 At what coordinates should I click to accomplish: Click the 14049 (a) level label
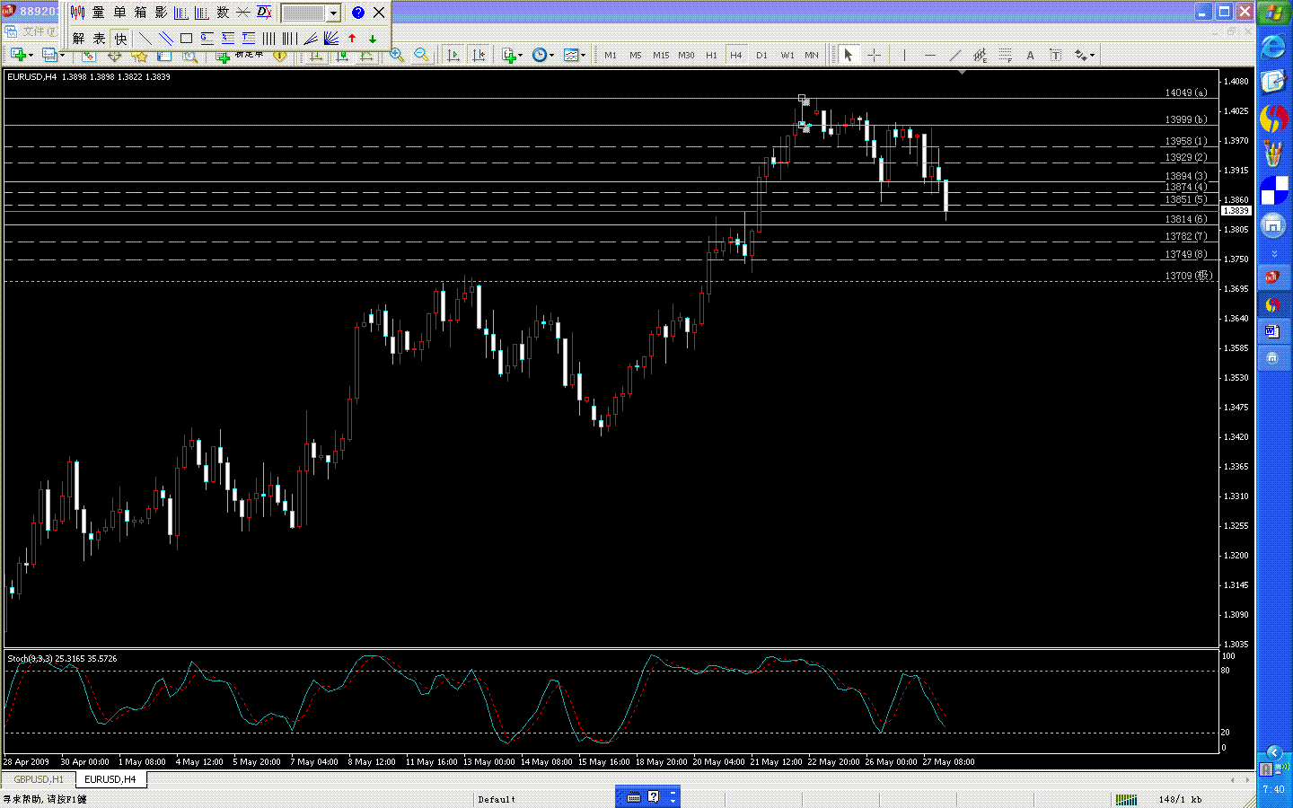click(x=1186, y=92)
